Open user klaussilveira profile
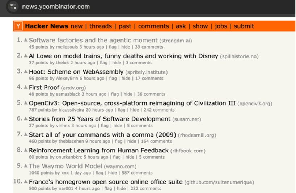The height and width of the screenshot is (193, 296). pyautogui.click(x=71, y=110)
